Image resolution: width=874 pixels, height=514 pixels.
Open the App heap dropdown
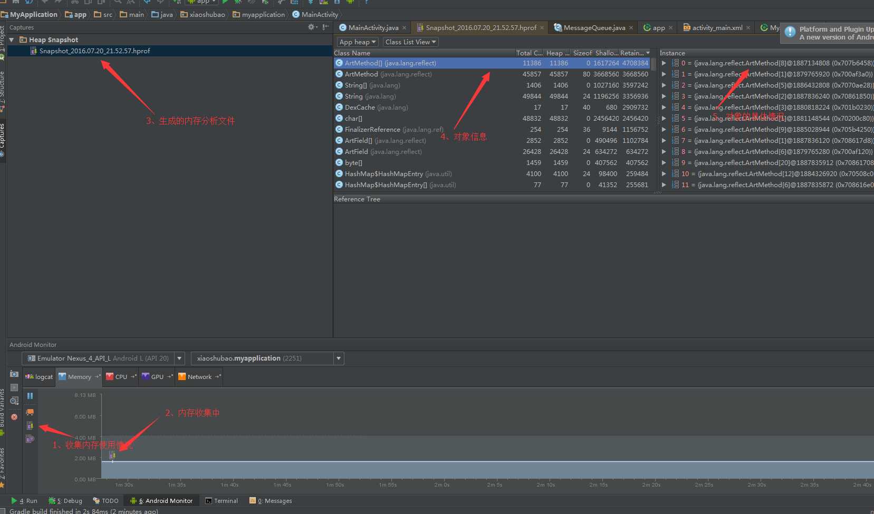tap(358, 42)
